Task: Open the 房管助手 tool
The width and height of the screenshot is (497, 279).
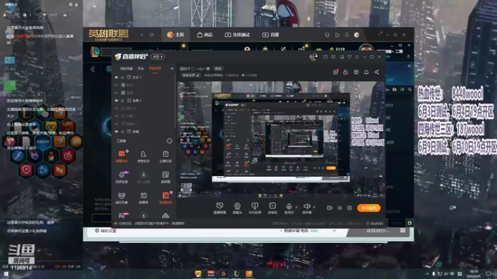Action: coord(144,157)
